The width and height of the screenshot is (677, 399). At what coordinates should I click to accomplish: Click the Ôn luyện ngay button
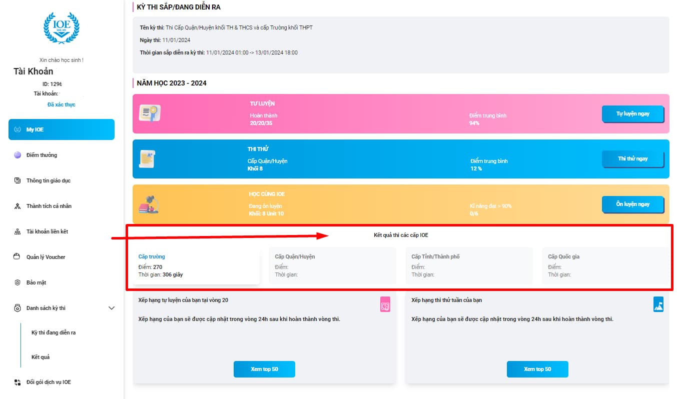(x=632, y=204)
